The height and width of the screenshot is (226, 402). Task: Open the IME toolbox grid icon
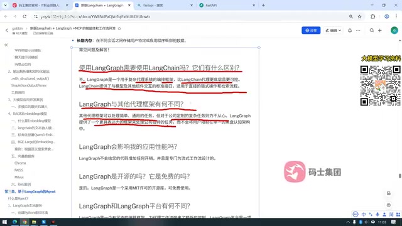[x=398, y=214]
